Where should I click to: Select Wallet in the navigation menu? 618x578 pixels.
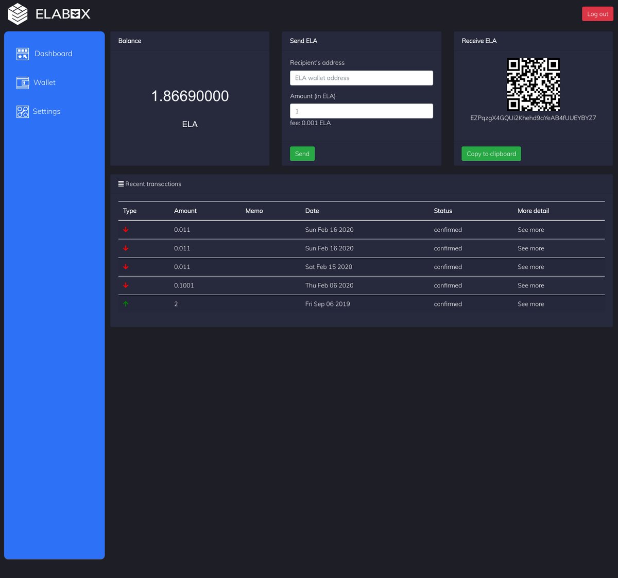[x=44, y=82]
